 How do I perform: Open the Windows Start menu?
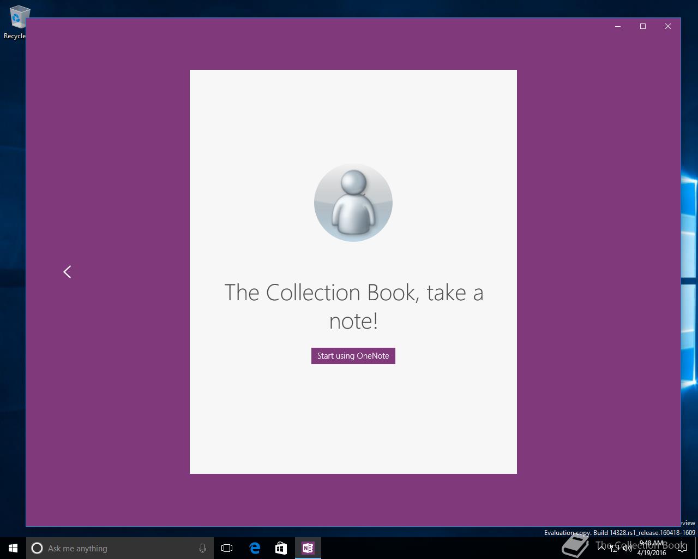(13, 548)
